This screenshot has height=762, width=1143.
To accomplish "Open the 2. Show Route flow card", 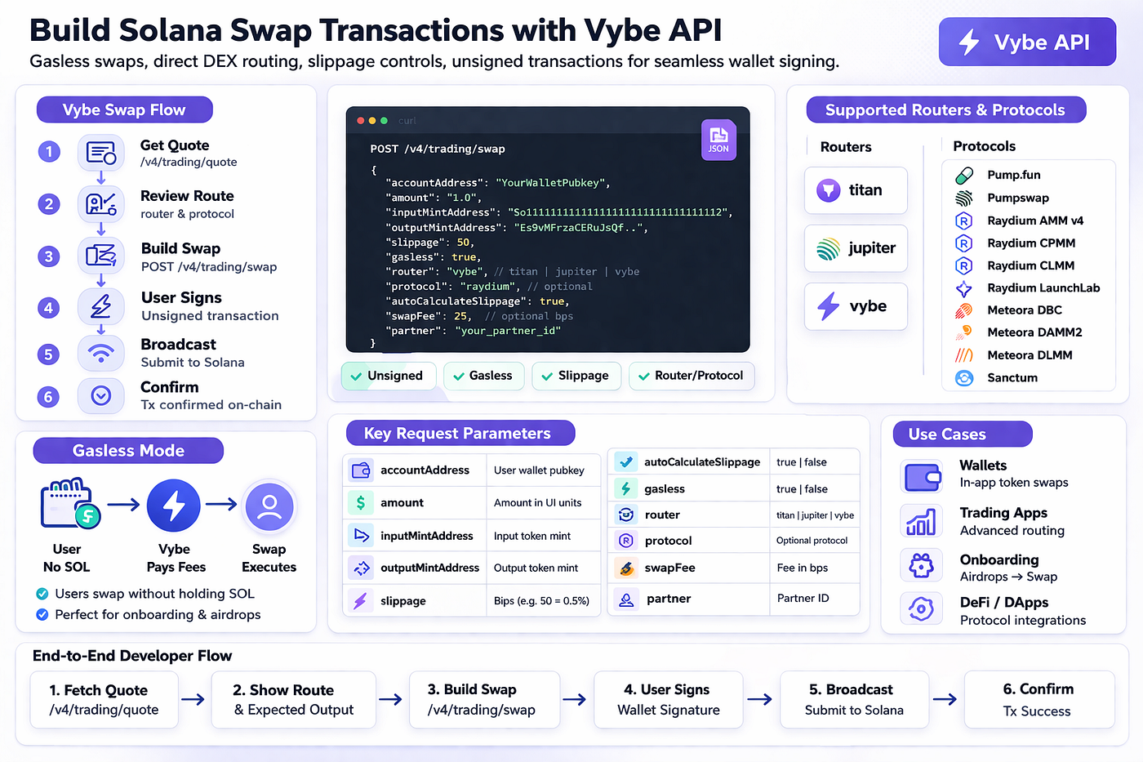I will tap(294, 700).
